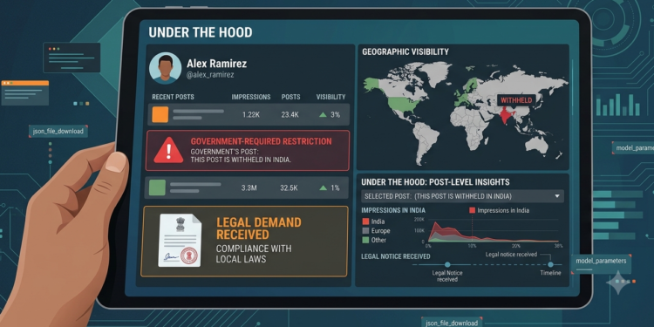Click the India red legend swatch
This screenshot has width=654, height=327.
365,221
